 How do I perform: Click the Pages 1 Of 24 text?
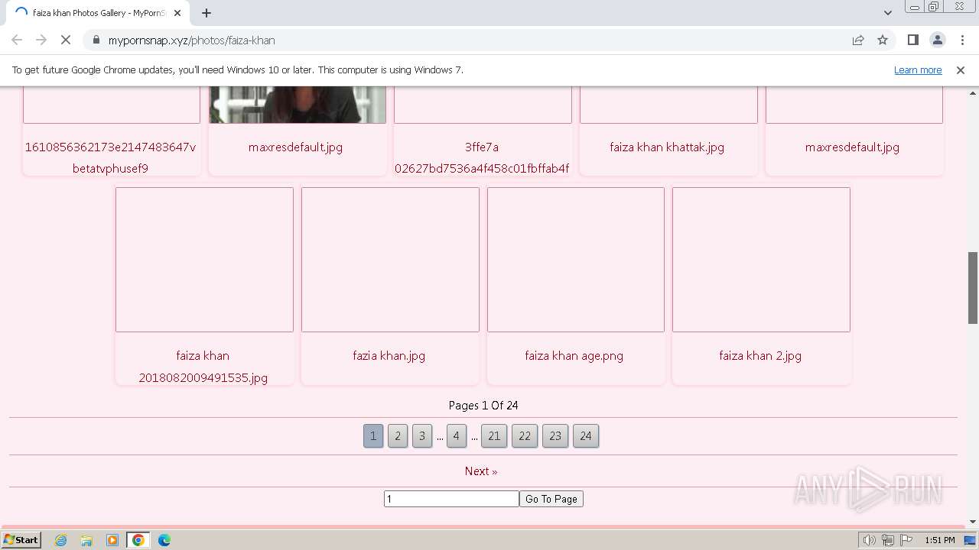[x=483, y=406]
